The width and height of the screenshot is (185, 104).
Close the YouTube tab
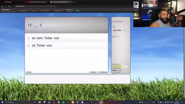[x=25, y=2]
